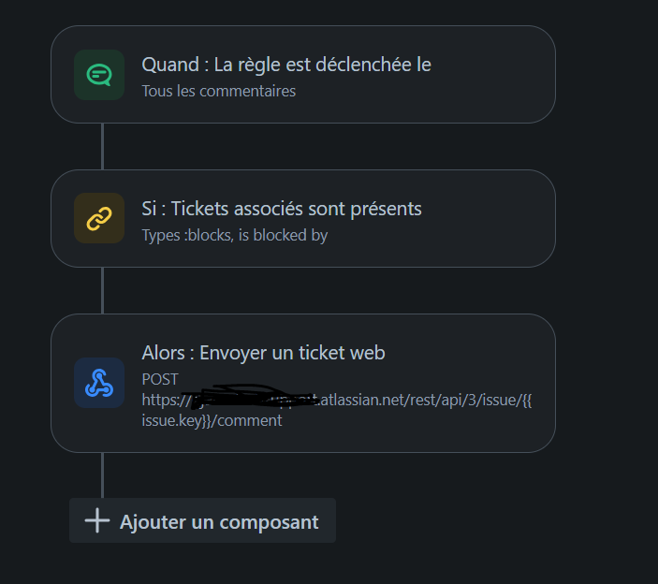
Task: Click 'Types :blocks, is blocked by' text
Action: pos(235,235)
